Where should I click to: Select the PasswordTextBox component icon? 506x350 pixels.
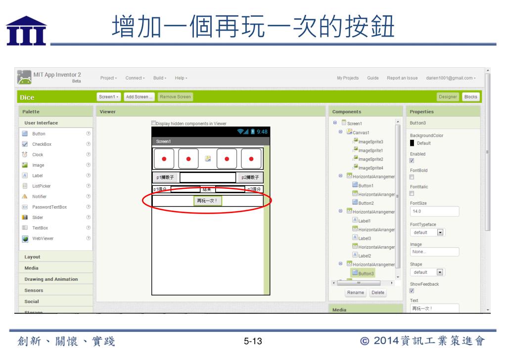click(25, 207)
